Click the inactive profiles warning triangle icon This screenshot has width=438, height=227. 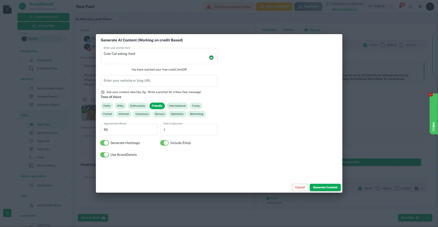click(209, 7)
